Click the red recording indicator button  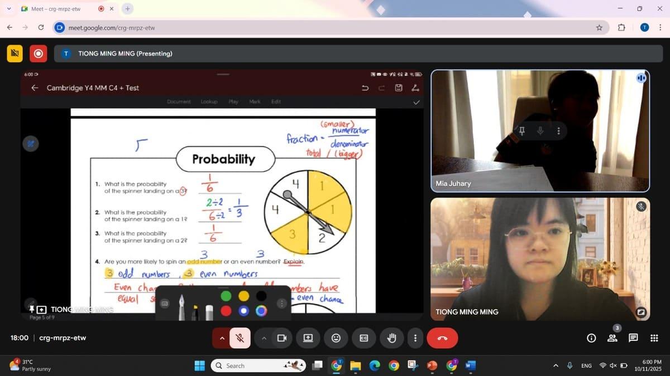click(38, 53)
